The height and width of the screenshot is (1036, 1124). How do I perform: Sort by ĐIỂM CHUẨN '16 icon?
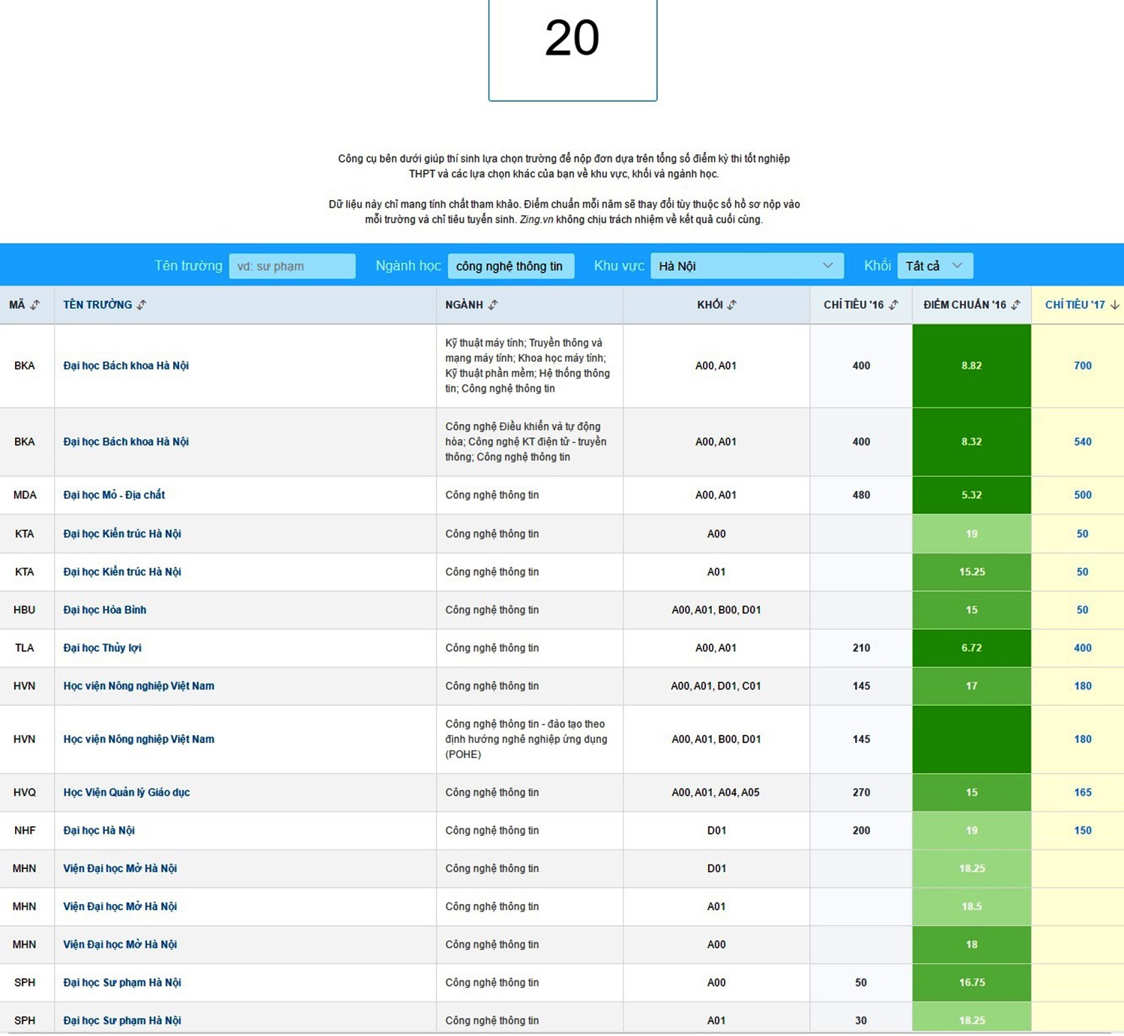tap(1015, 305)
